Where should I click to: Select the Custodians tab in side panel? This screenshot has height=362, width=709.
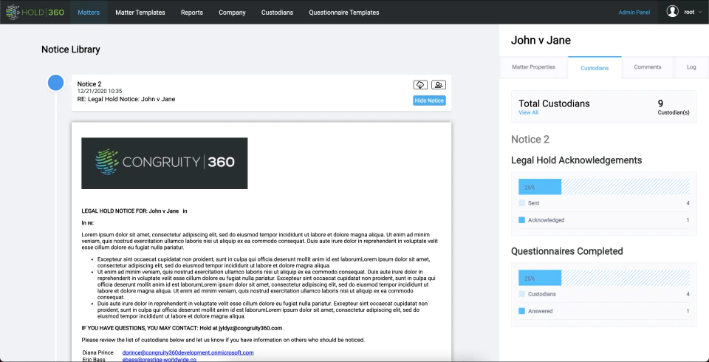coord(595,68)
